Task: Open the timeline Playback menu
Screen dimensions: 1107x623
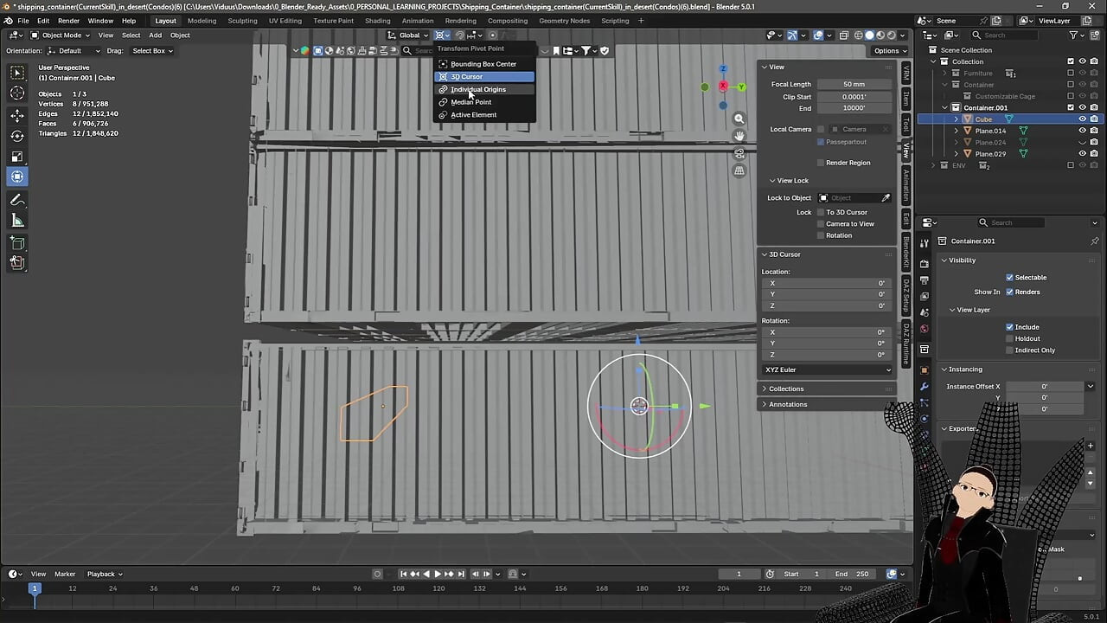Action: [x=104, y=574]
